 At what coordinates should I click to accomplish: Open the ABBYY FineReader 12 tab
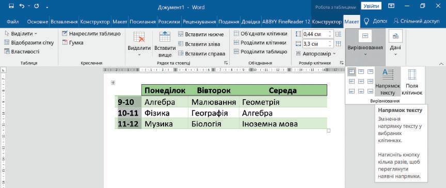tap(286, 22)
